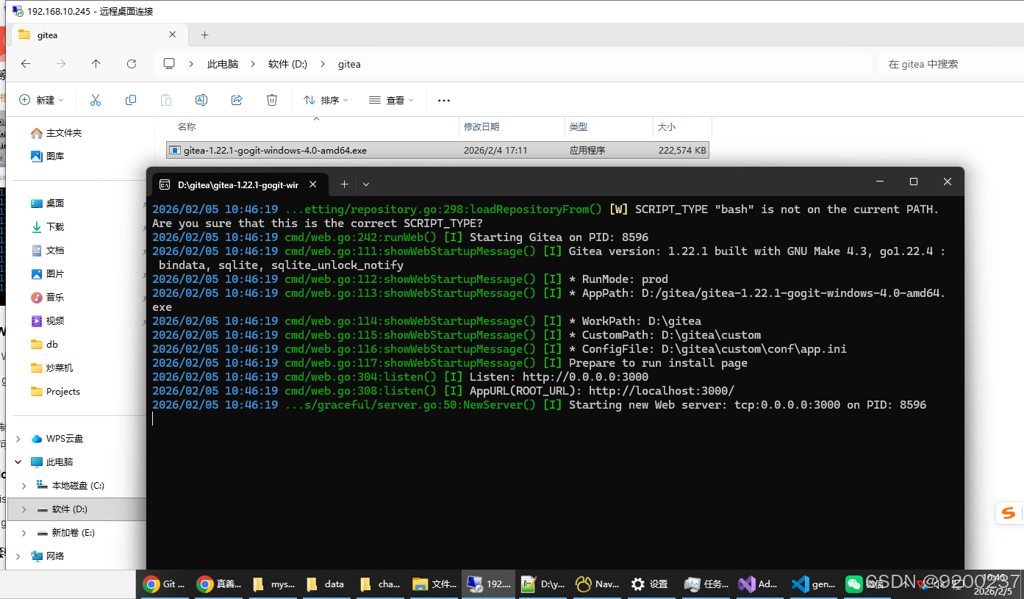The width and height of the screenshot is (1024, 599).
Task: Open 下载 in the sidebar
Action: tap(47, 227)
